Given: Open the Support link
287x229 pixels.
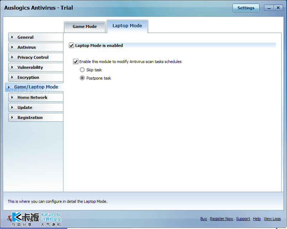Looking at the screenshot, I should coord(243,219).
